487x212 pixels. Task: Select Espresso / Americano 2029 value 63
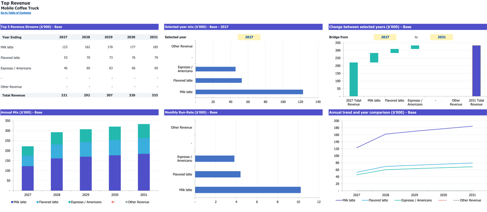point(110,68)
